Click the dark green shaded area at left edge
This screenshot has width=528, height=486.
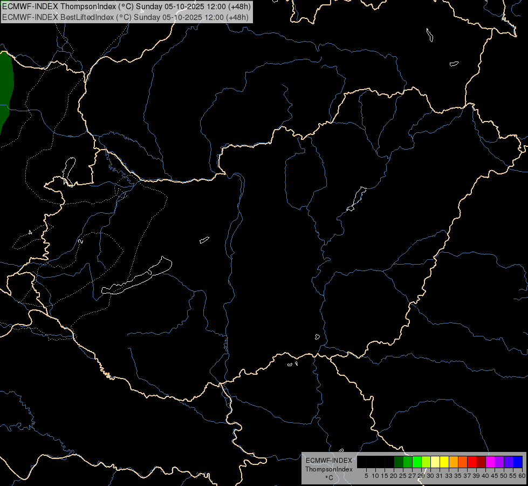[x=6, y=92]
